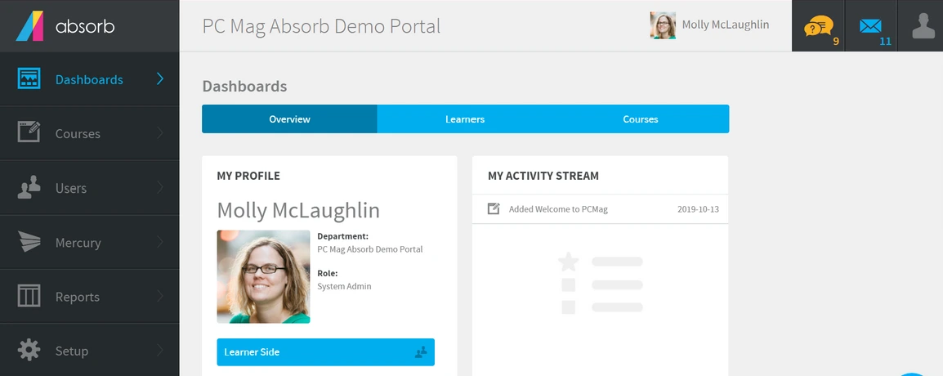Viewport: 943px width, 376px height.
Task: Click the MY ACTIVITY STREAM heading
Action: 543,177
